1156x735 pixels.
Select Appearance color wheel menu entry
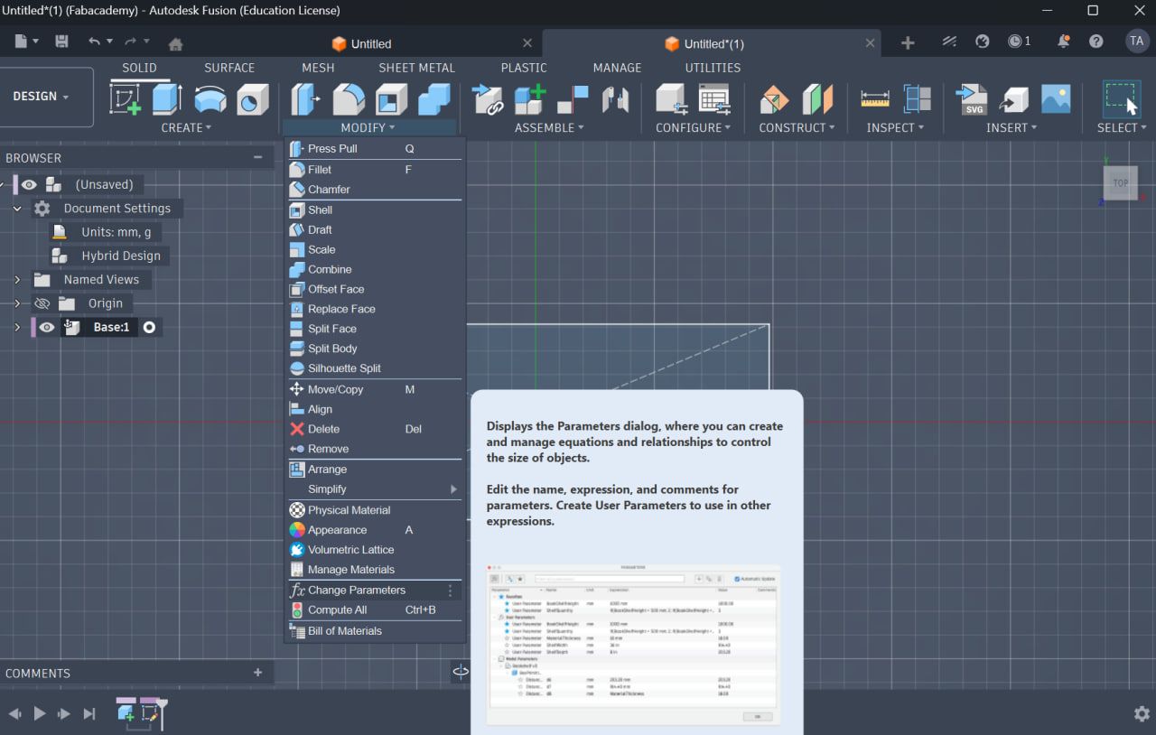tap(337, 530)
